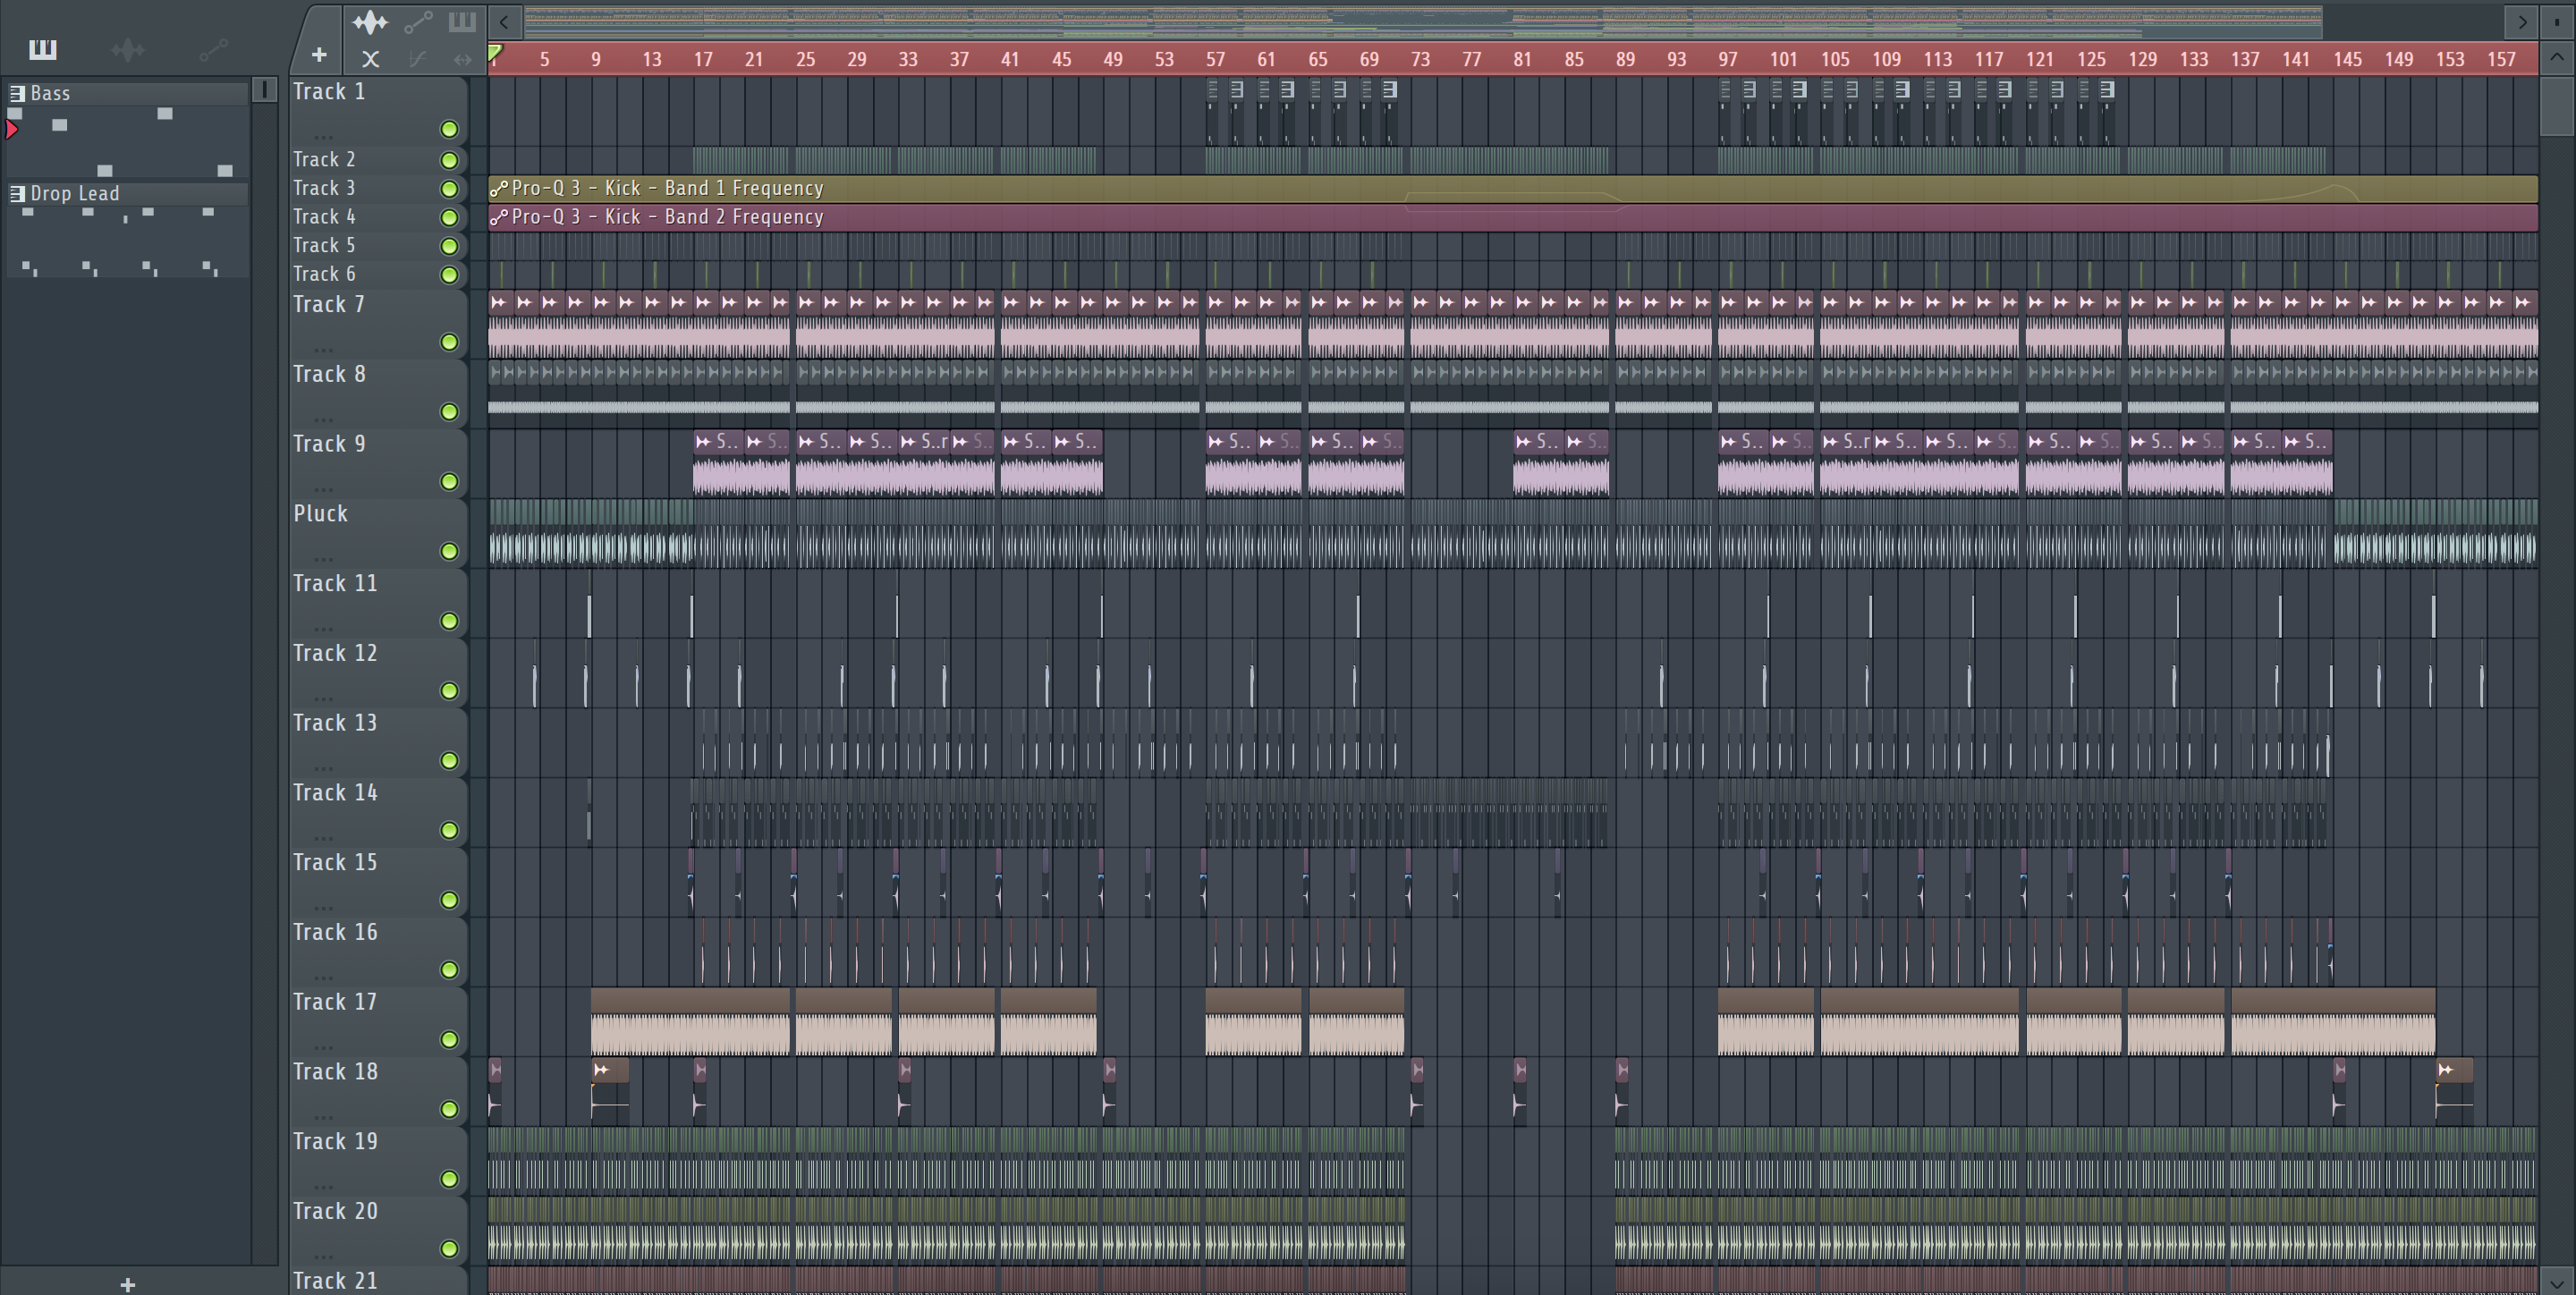The width and height of the screenshot is (2576, 1295).
Task: Select the Track 21 header label
Action: click(x=335, y=1280)
